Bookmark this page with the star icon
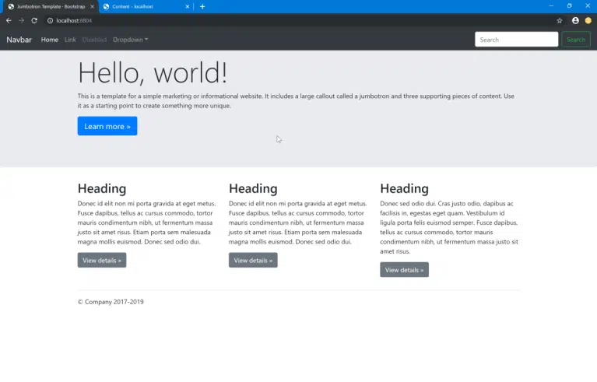This screenshot has width=597, height=382. click(560, 20)
